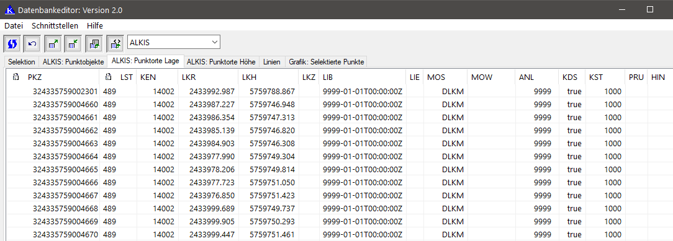Open Grafik: Selektierte Punkte tab
The height and width of the screenshot is (241, 673).
tap(327, 62)
